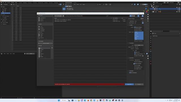Collapse the Bookmarks sidebar section
This screenshot has height=102, width=181.
pos(41,41)
